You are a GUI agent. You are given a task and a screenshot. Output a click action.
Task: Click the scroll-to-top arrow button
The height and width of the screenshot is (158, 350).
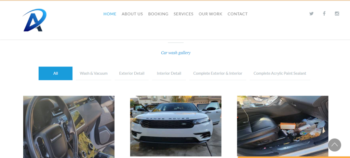pos(334,145)
